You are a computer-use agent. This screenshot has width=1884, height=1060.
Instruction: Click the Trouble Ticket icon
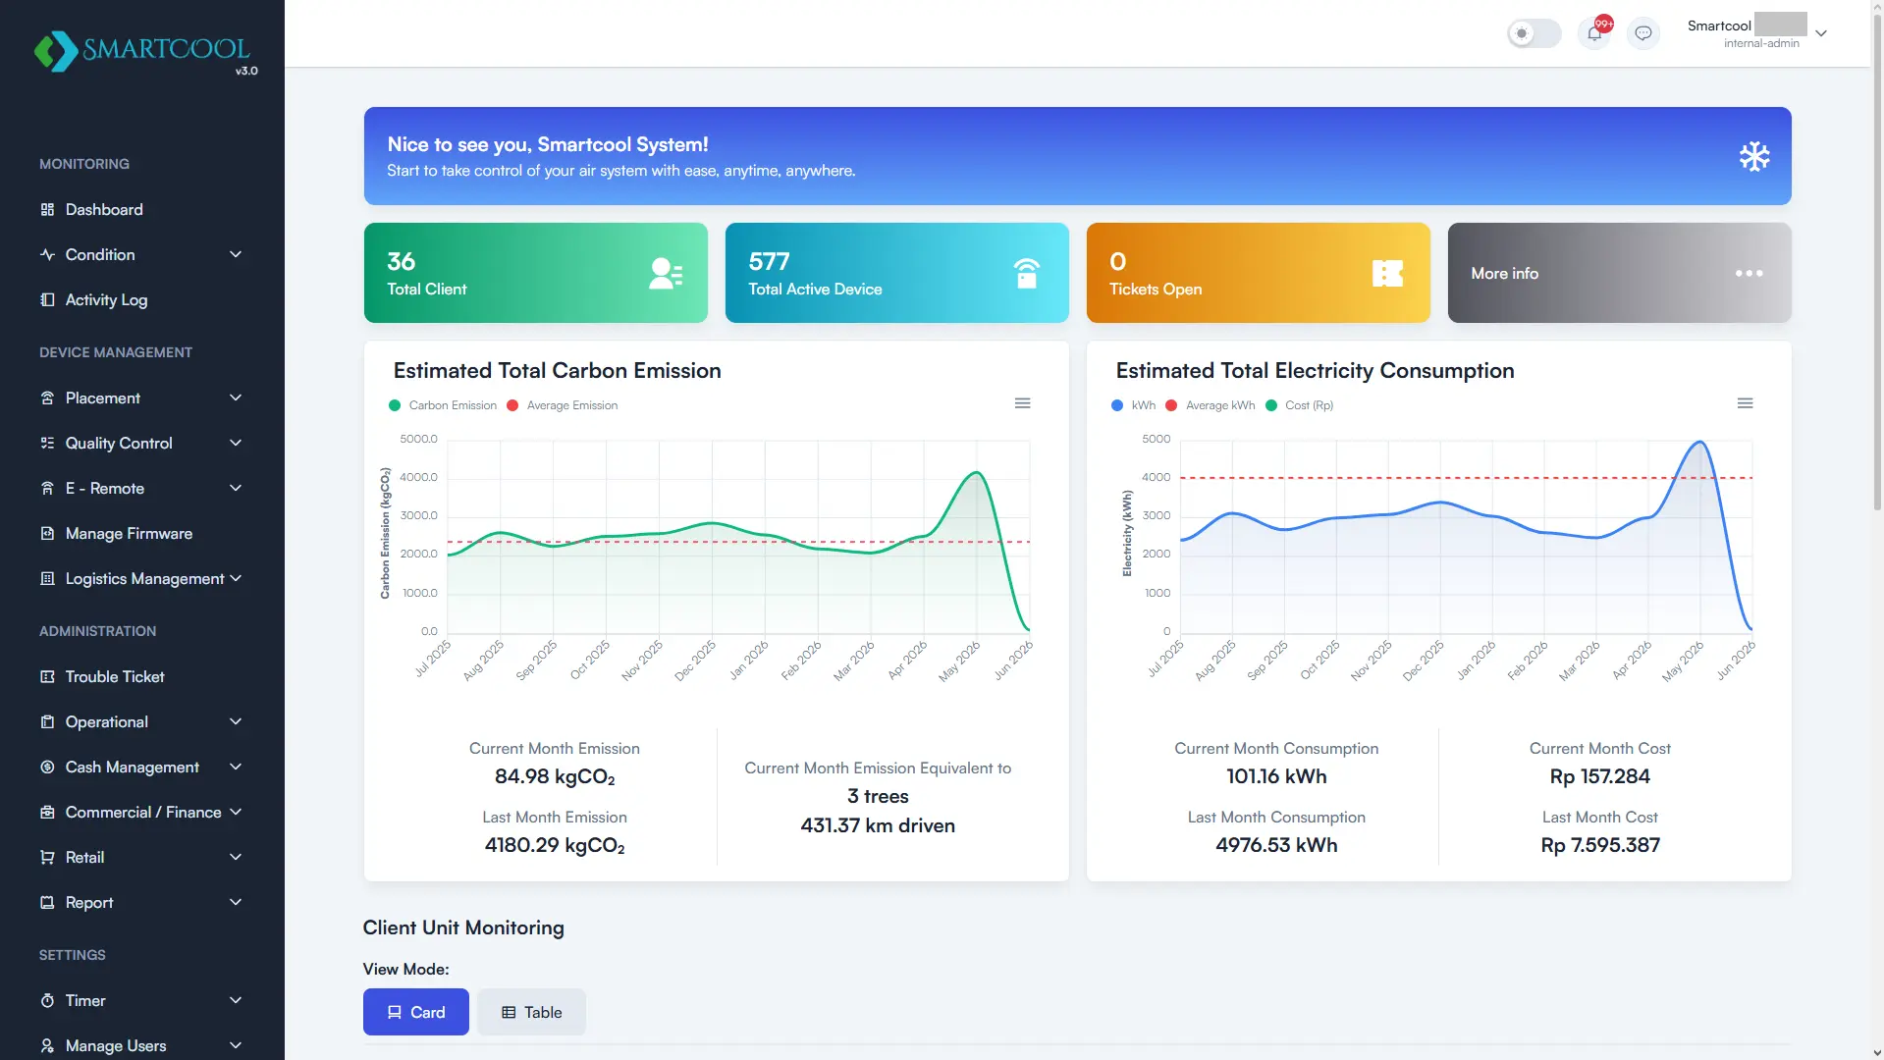[47, 677]
